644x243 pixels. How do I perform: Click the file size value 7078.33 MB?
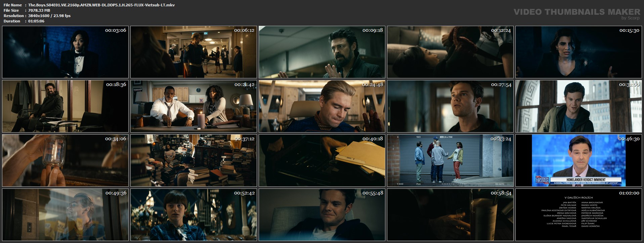pyautogui.click(x=39, y=10)
